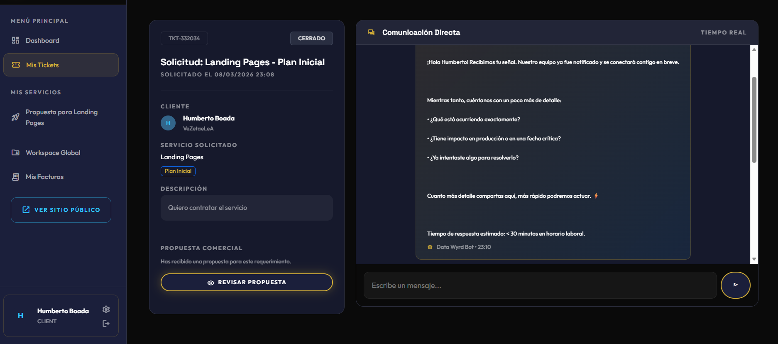This screenshot has height=344, width=778.
Task: Click the chat scrollbar thumb
Action: 754,120
